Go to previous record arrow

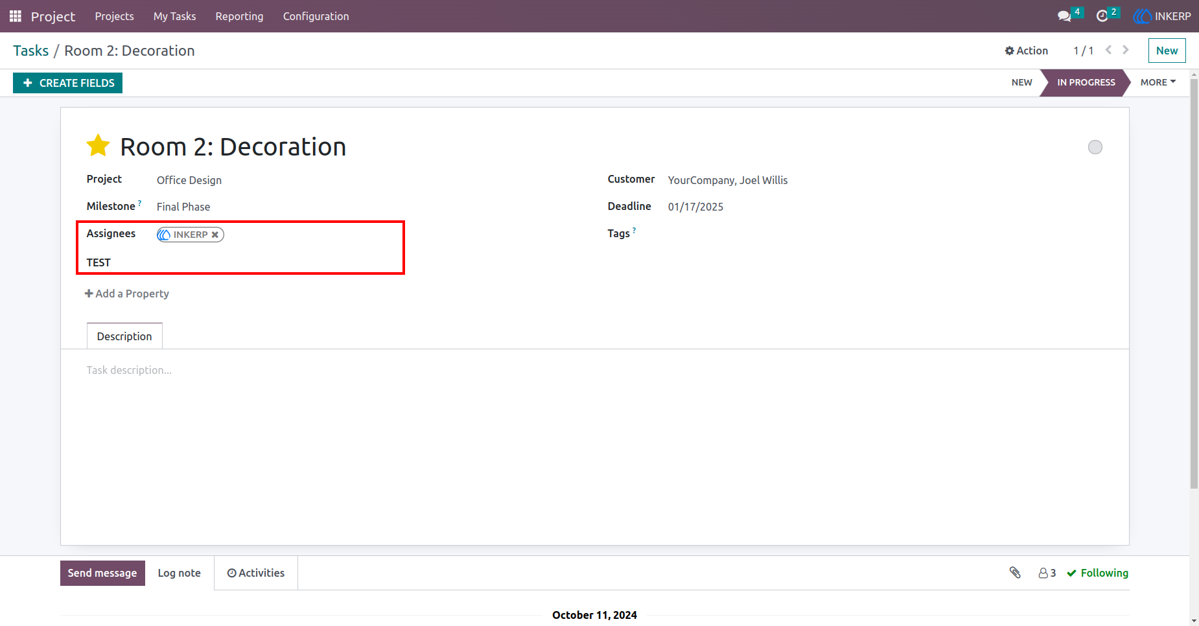(x=1109, y=50)
